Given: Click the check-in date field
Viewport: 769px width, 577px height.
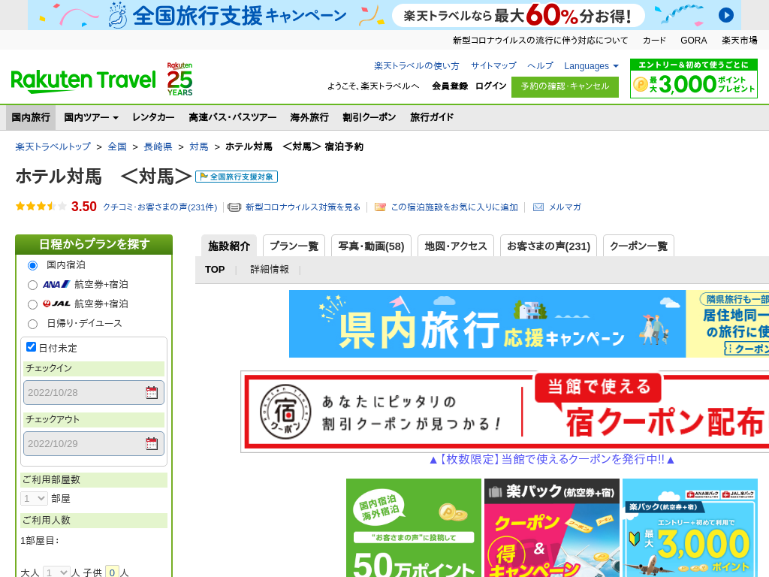Looking at the screenshot, I should 94,392.
